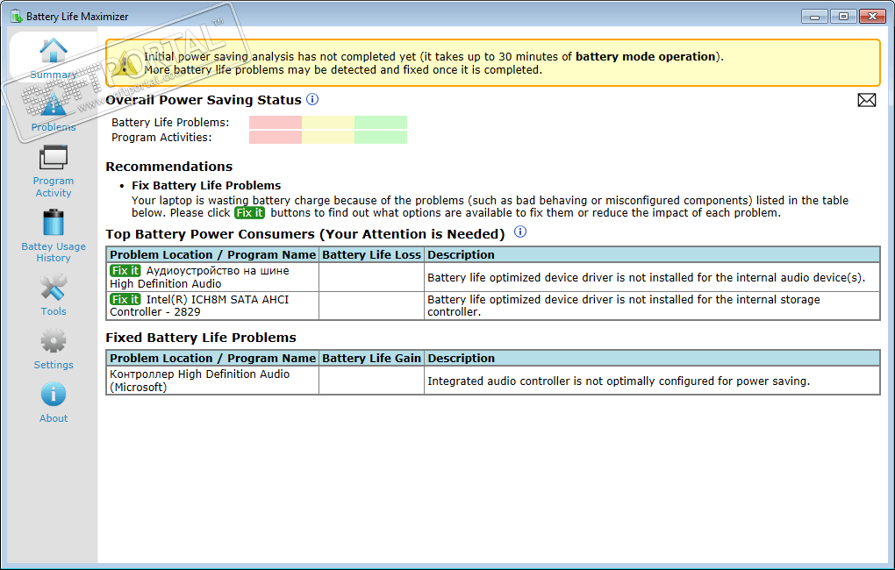Open the Settings gear icon

(53, 341)
